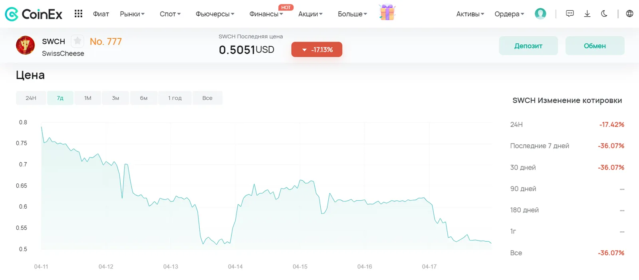
Task: Click the gift box promo icon
Action: [x=387, y=12]
